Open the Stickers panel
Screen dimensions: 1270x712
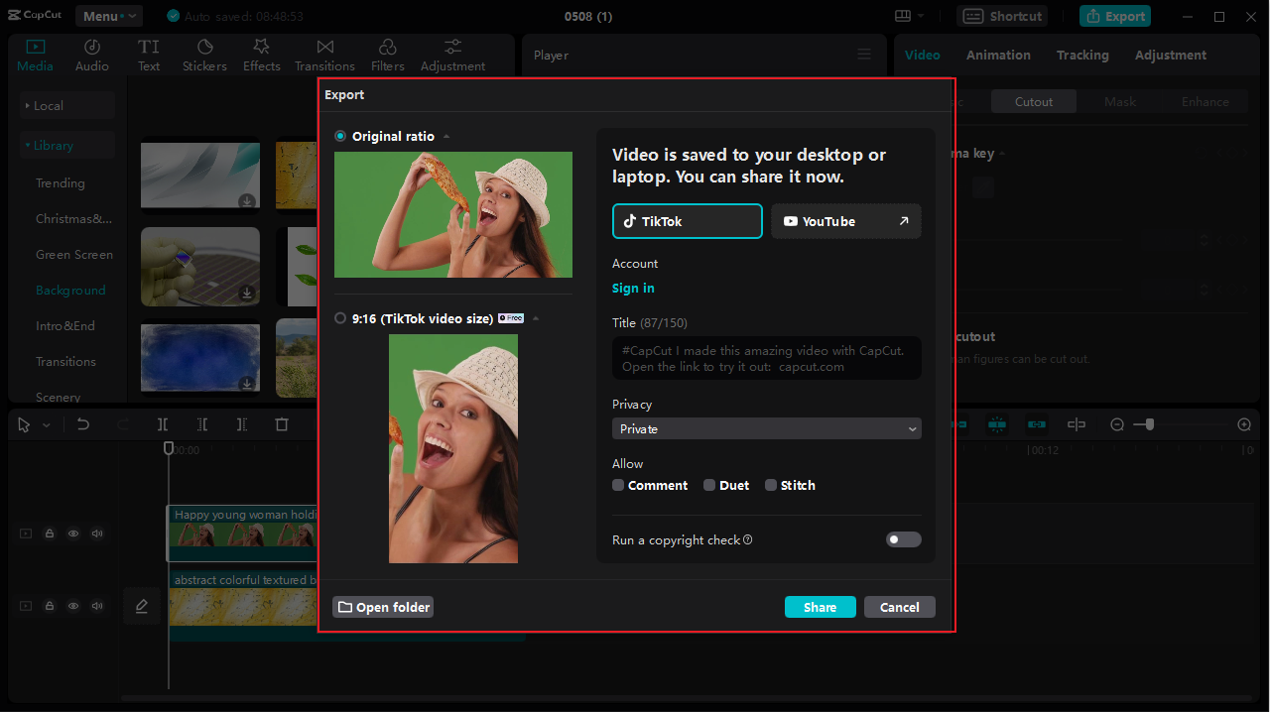[x=204, y=56]
